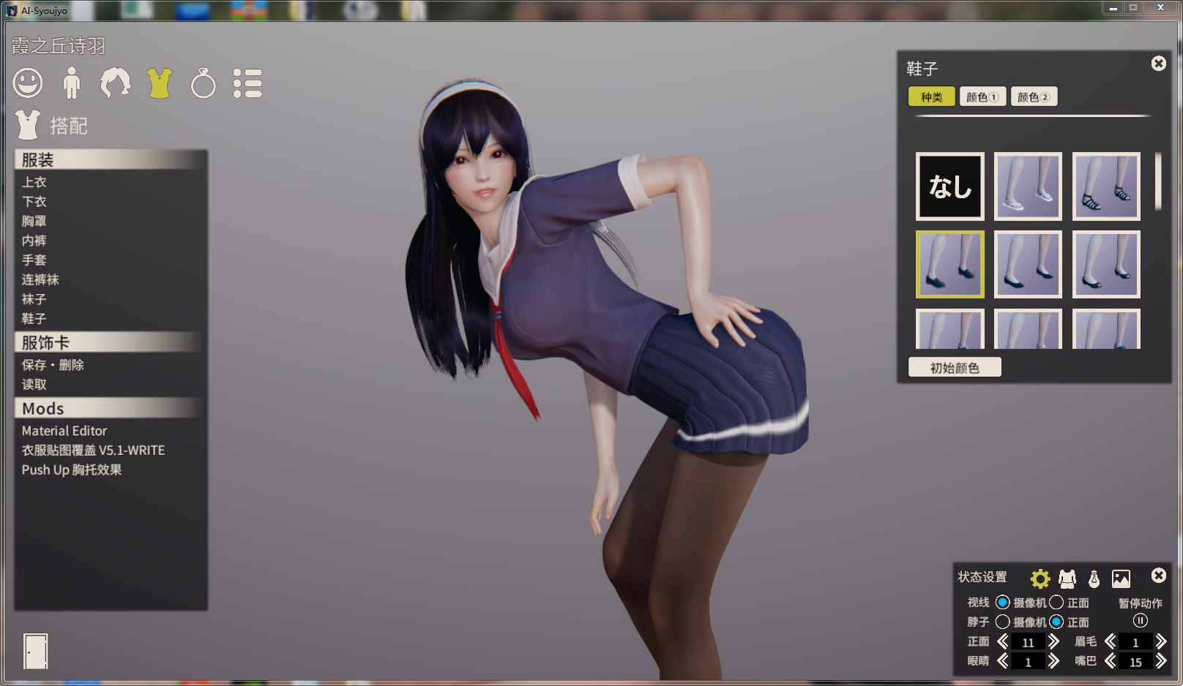1183x686 pixels.
Task: Open the face editing category icon
Action: pyautogui.click(x=28, y=83)
